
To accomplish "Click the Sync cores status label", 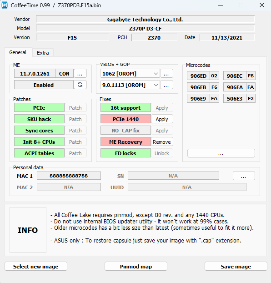I will point(39,131).
